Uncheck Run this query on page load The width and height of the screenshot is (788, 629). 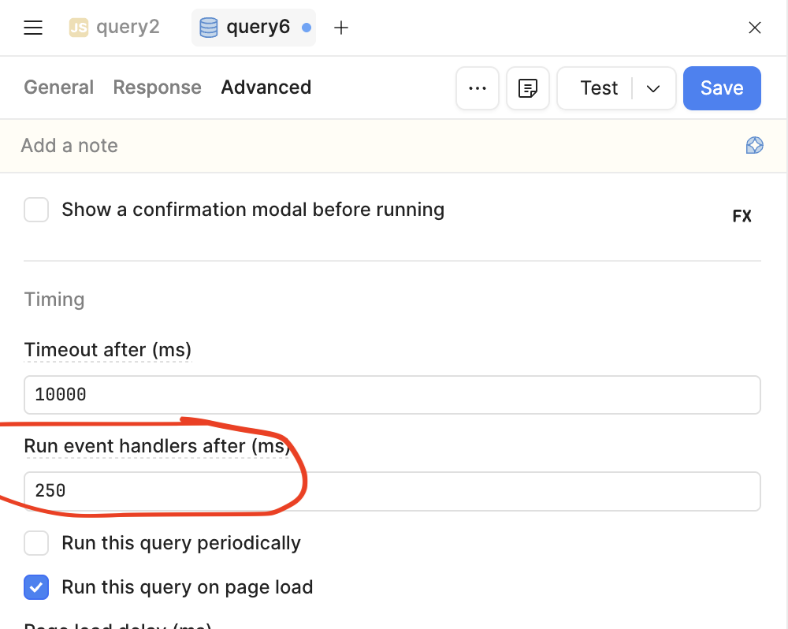[36, 587]
